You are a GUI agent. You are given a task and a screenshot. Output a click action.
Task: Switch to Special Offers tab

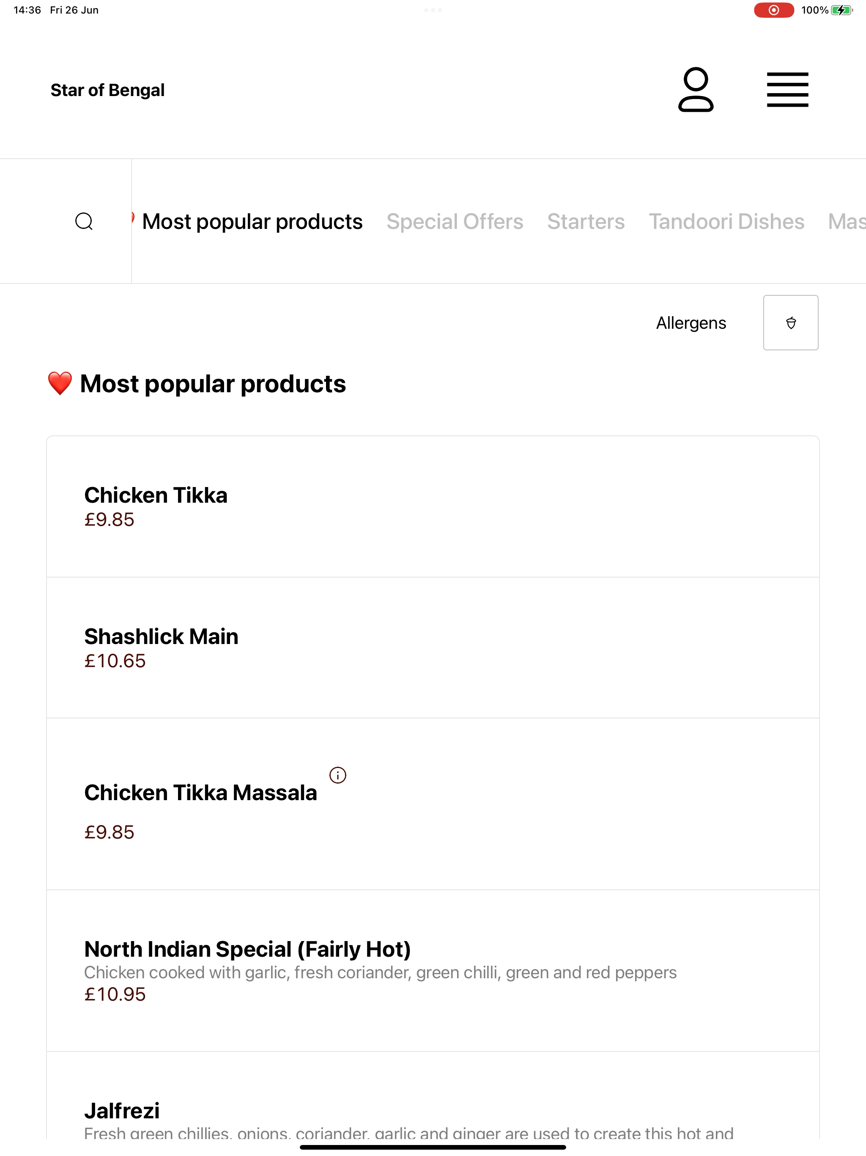pyautogui.click(x=455, y=222)
